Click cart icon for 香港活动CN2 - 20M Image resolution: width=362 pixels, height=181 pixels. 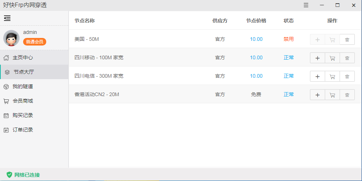pos(332,95)
